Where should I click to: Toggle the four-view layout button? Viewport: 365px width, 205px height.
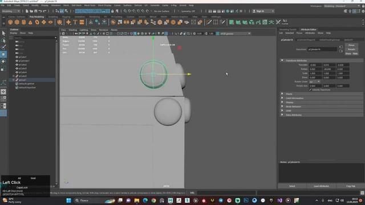tap(3, 99)
